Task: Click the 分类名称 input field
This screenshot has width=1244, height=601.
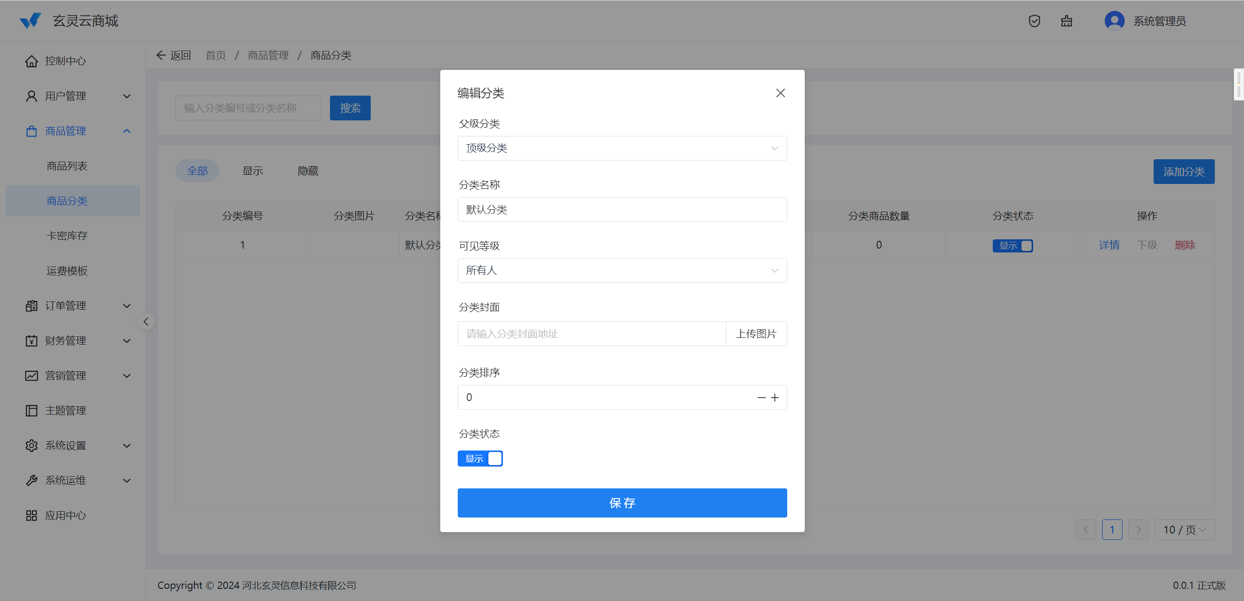Action: (622, 210)
